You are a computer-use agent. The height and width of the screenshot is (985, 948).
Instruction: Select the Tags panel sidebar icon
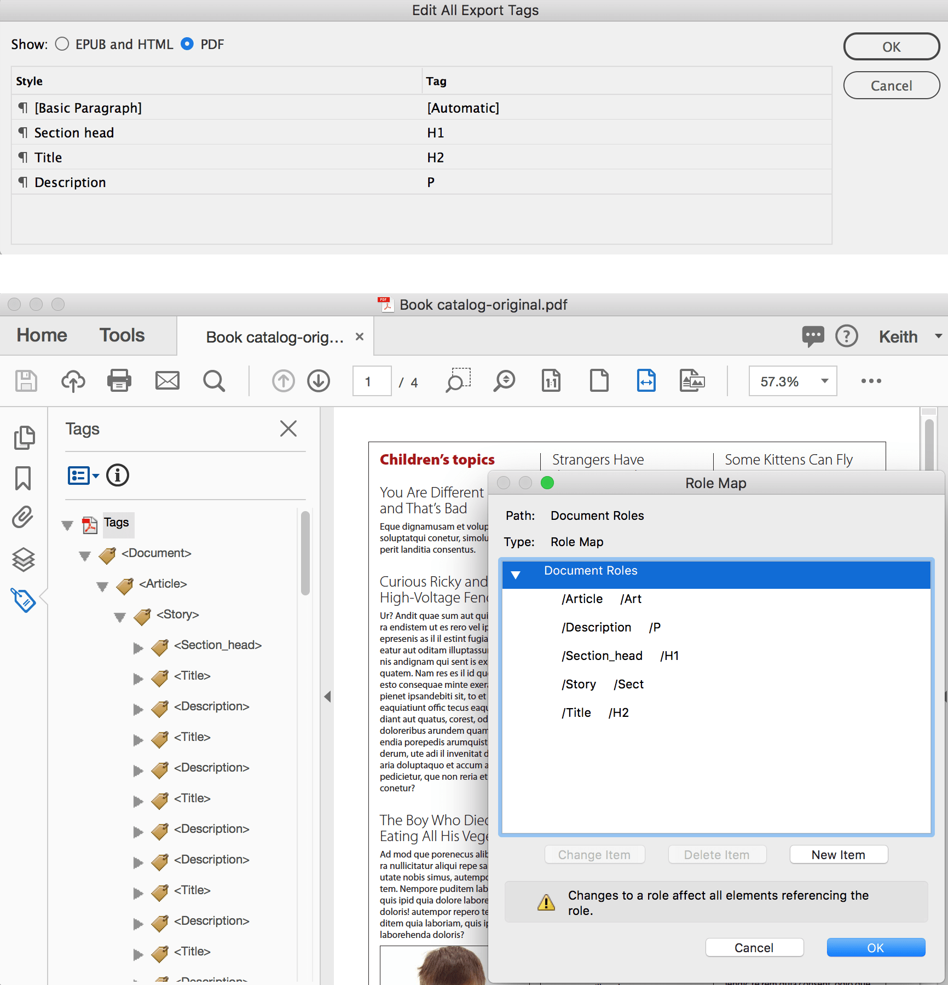[x=23, y=601]
